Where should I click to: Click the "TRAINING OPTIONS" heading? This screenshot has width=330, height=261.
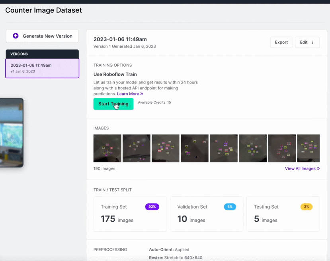113,65
